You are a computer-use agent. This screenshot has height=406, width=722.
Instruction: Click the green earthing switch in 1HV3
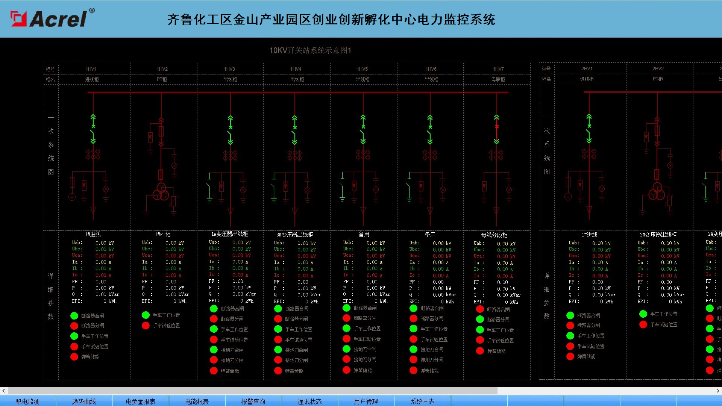[x=209, y=187]
